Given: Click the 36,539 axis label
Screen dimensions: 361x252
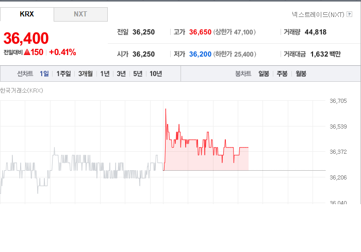Looking at the screenshot, I should pyautogui.click(x=338, y=127).
